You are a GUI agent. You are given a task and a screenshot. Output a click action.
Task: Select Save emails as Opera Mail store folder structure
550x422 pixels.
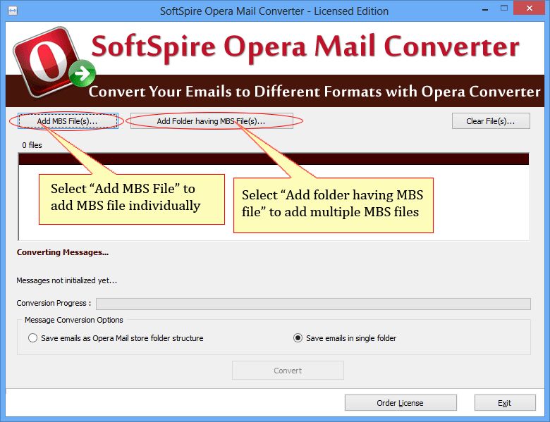(33, 338)
